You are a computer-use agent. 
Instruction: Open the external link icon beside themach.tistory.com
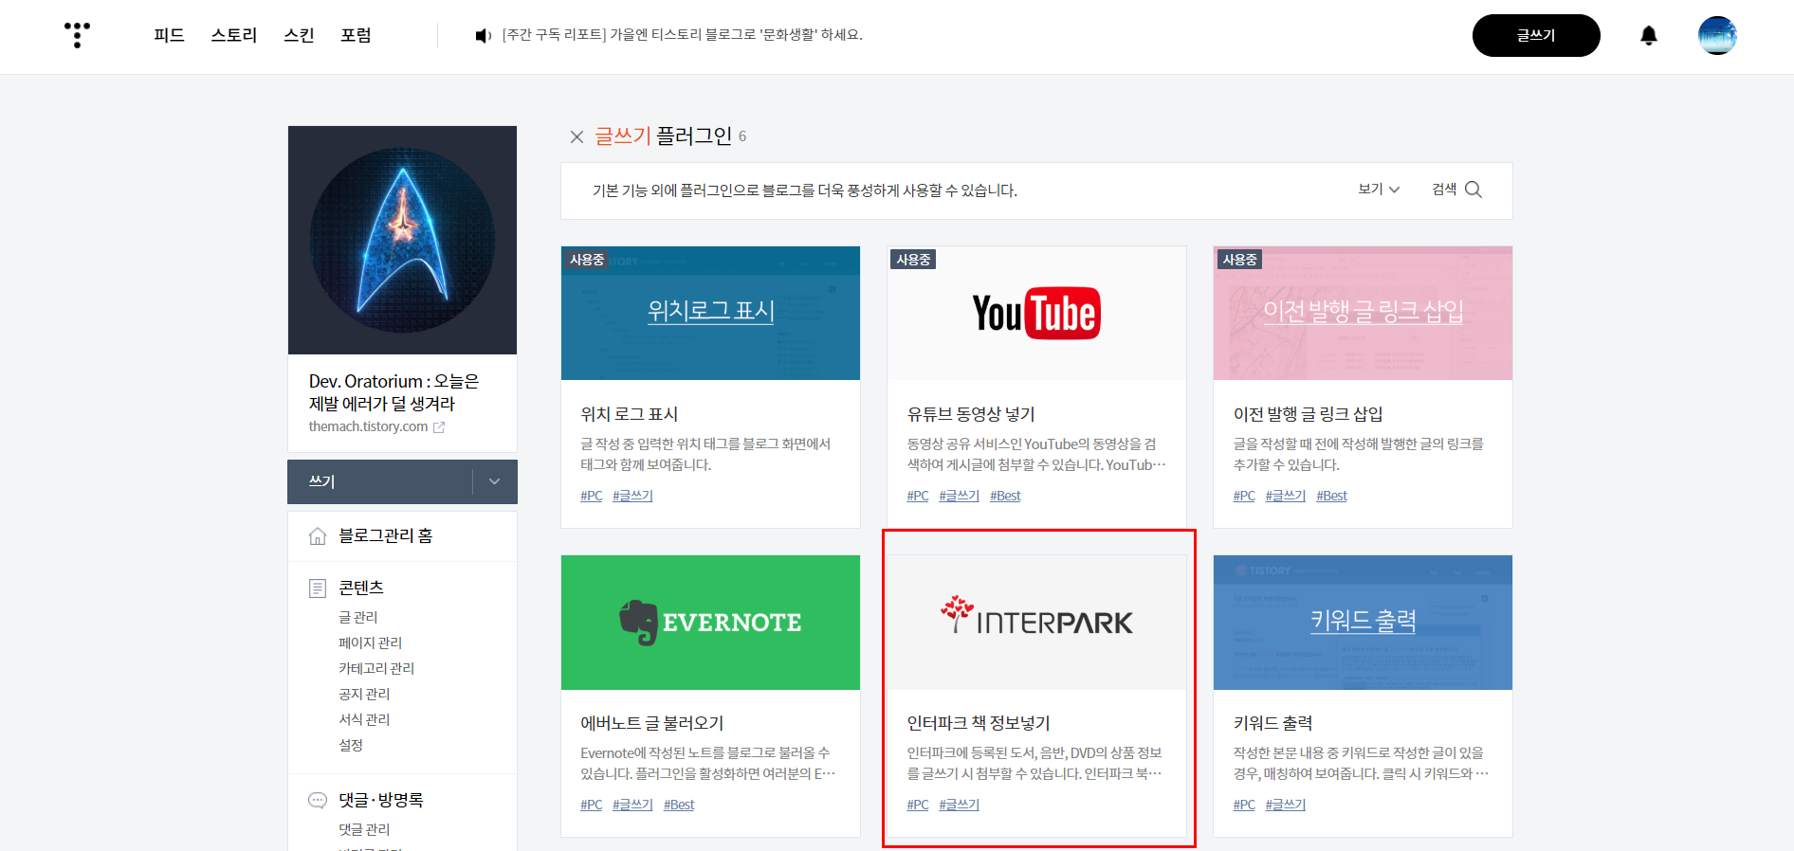[439, 427]
